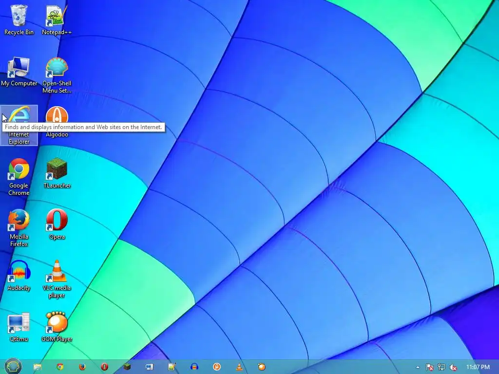Launch GOM Player from the taskbar
The image size is (499, 374).
click(262, 367)
